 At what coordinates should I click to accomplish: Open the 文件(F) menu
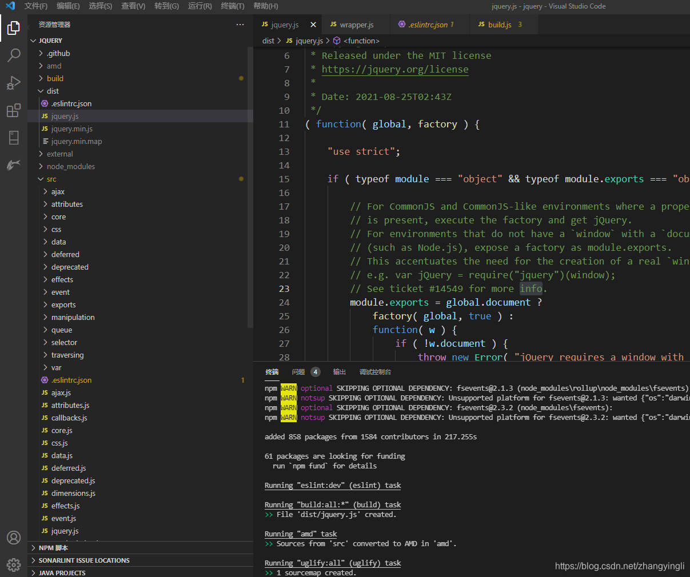[36, 6]
